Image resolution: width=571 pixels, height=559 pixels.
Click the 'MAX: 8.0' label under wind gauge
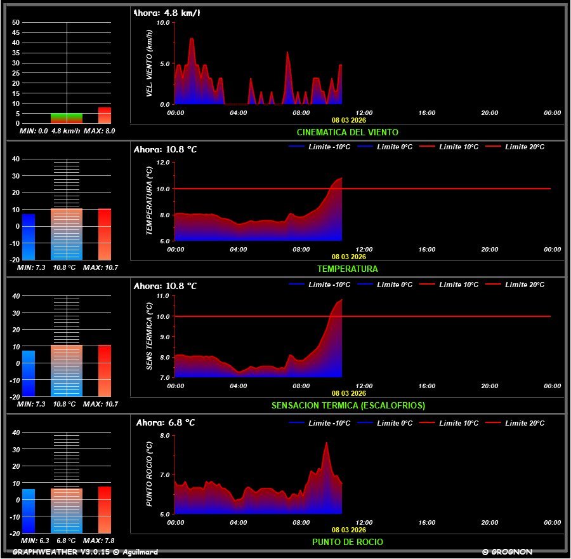tap(100, 131)
